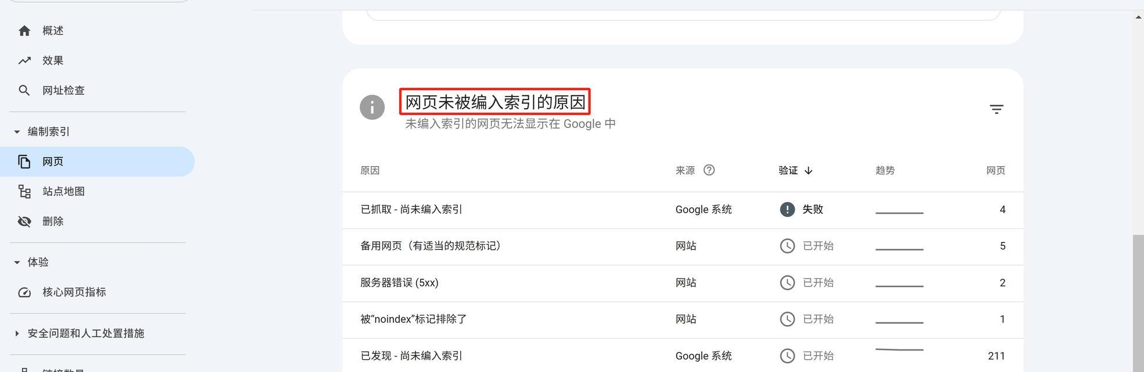Click the trend sparkline in the 已抓取 row
The width and height of the screenshot is (1144, 372).
[899, 213]
